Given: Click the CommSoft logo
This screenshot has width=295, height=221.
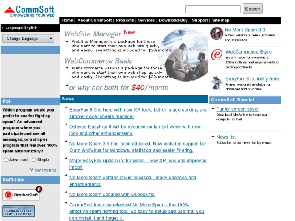Looking at the screenshot, I should click(x=30, y=11).
